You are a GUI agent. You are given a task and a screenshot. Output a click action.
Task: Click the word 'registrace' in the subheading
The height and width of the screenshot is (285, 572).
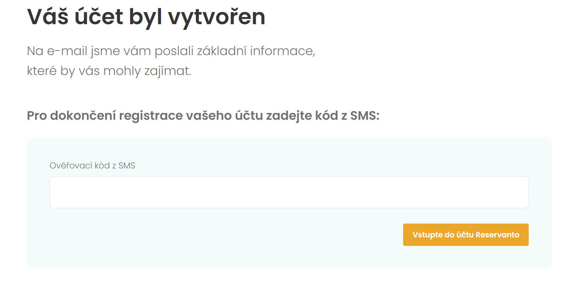(151, 116)
